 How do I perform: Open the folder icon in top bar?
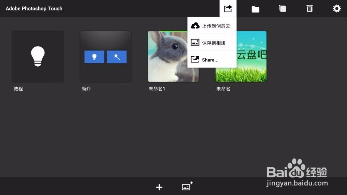pos(255,9)
